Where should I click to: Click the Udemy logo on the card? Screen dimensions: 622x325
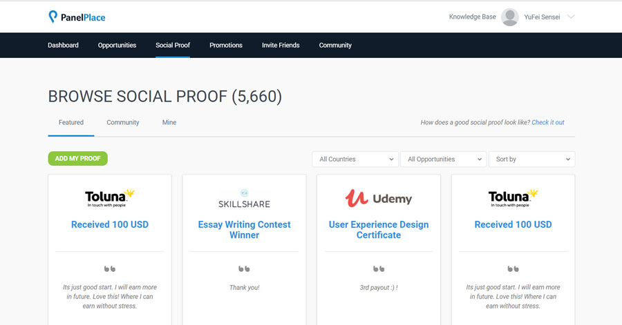pyautogui.click(x=379, y=198)
